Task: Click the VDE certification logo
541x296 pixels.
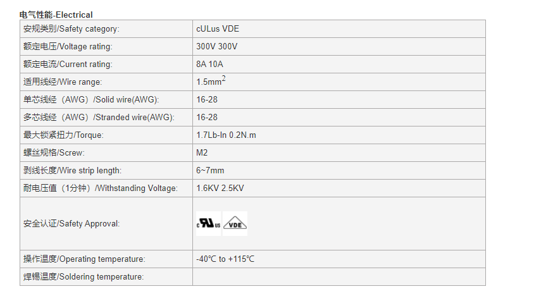Action: click(x=235, y=223)
